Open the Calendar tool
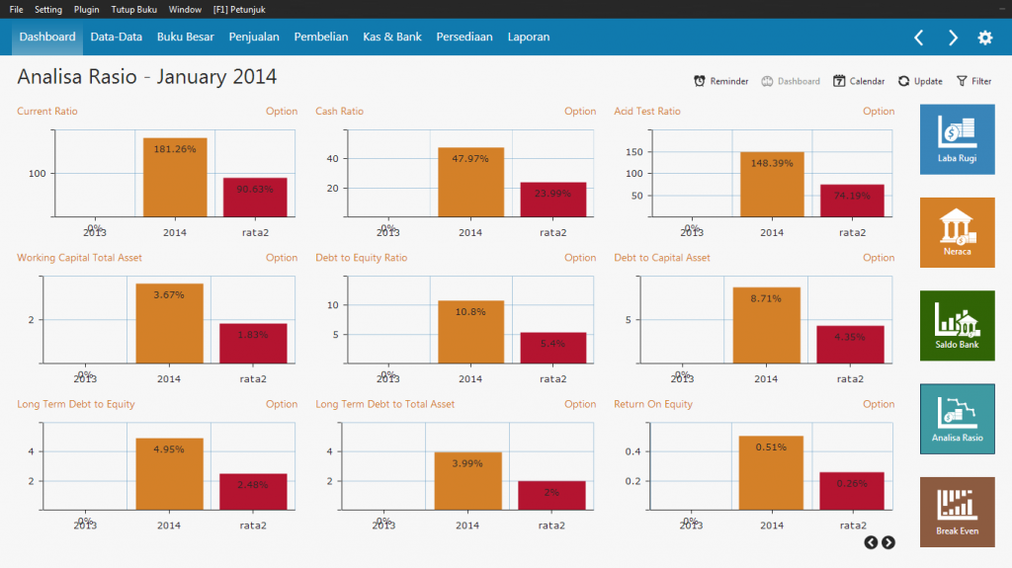The image size is (1012, 568). tap(859, 81)
